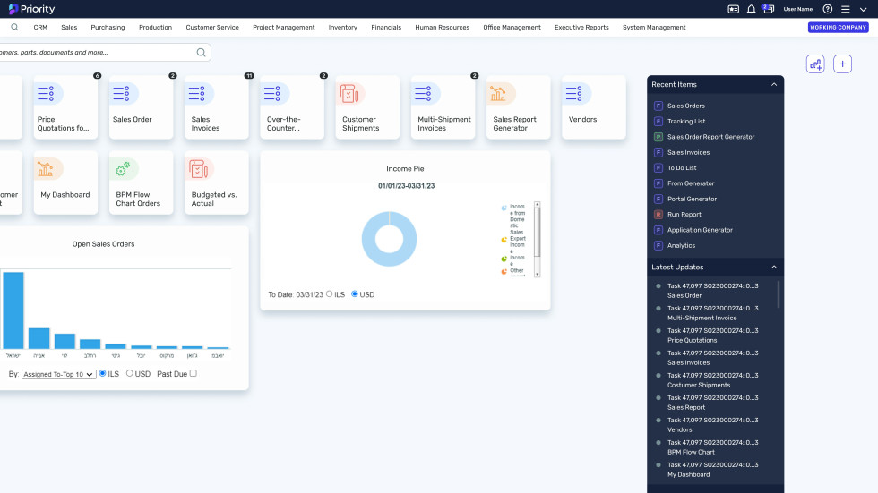Viewport: 878px width, 493px height.
Task: Collapse the Latest Updates panel
Action: [x=774, y=268]
